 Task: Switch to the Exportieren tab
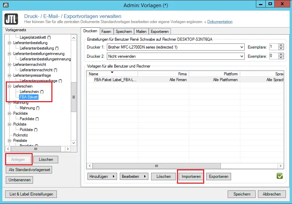coord(160,32)
